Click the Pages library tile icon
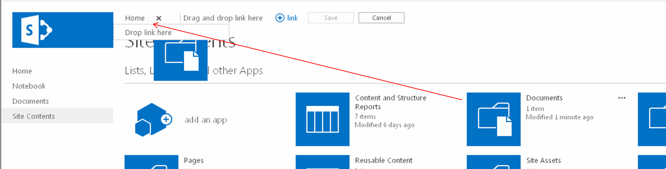The height and width of the screenshot is (169, 666). click(151, 162)
